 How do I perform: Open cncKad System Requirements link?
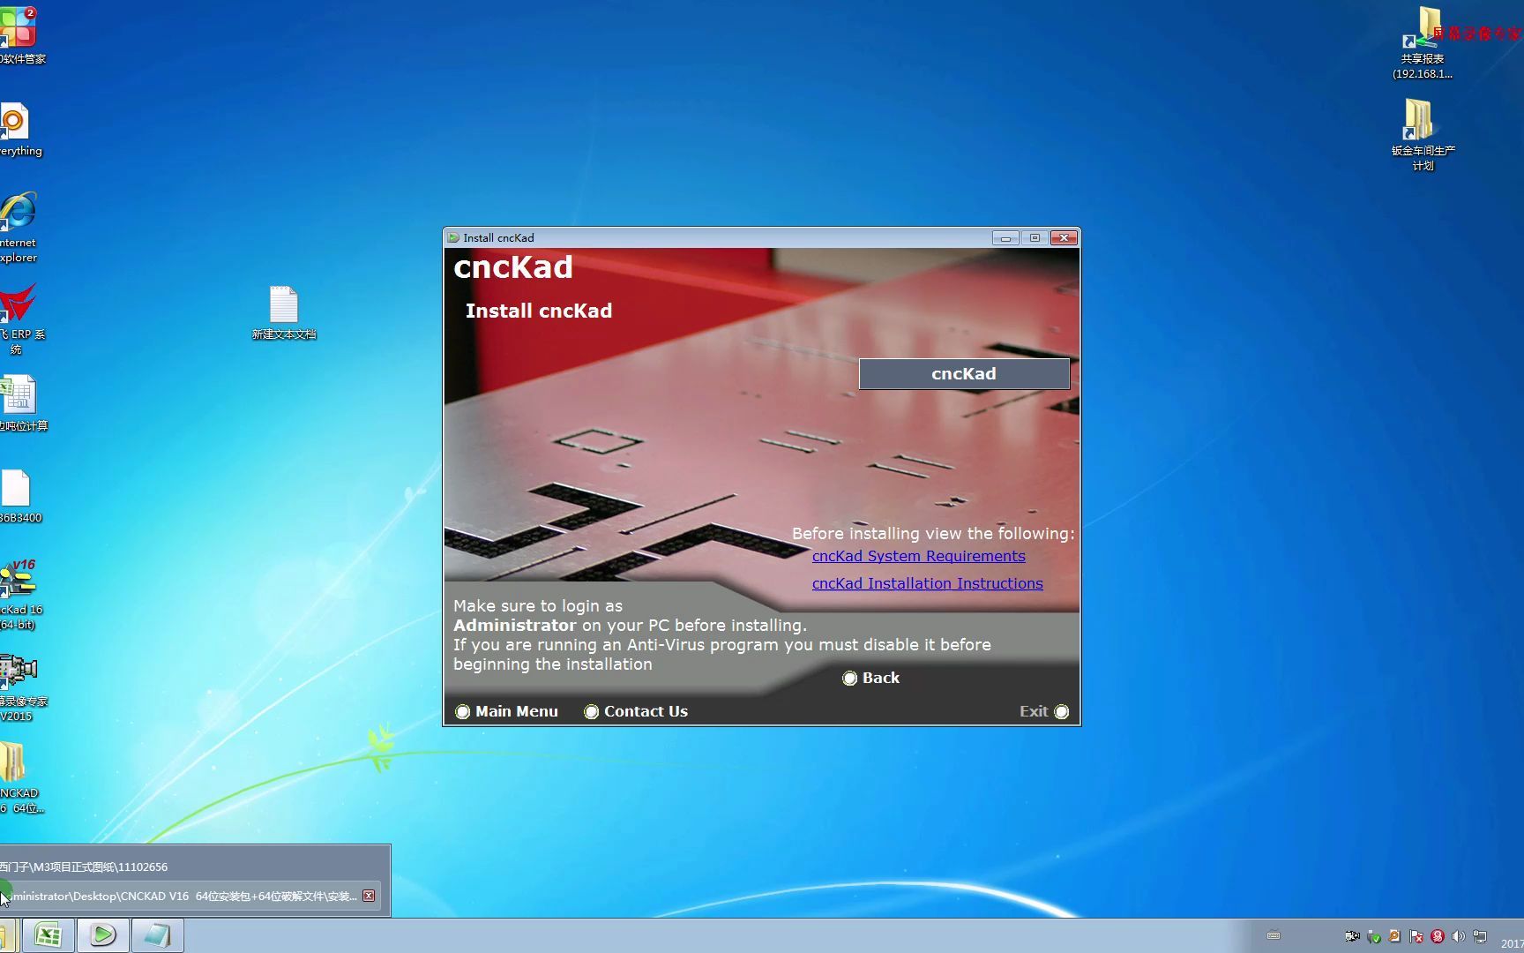pyautogui.click(x=918, y=556)
